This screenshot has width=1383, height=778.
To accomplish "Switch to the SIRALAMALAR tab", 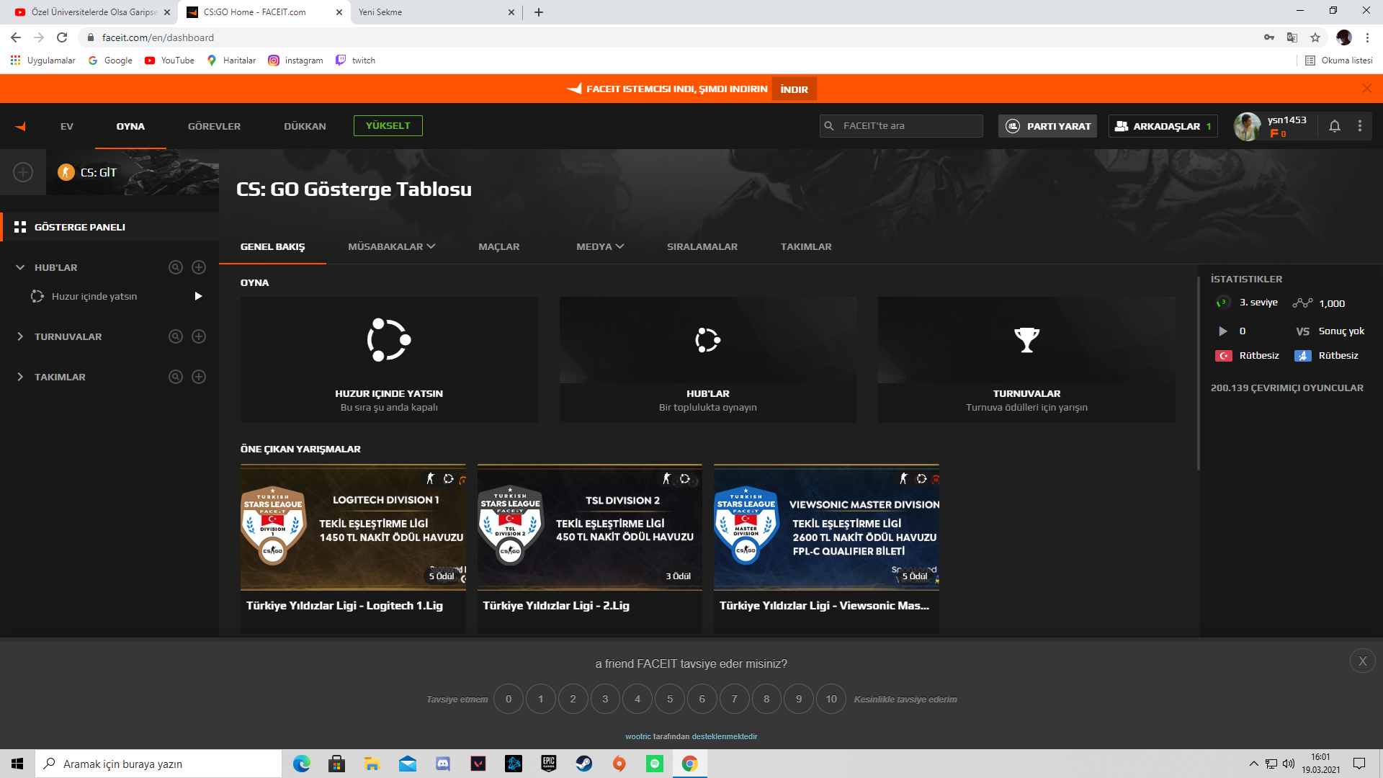I will point(702,246).
